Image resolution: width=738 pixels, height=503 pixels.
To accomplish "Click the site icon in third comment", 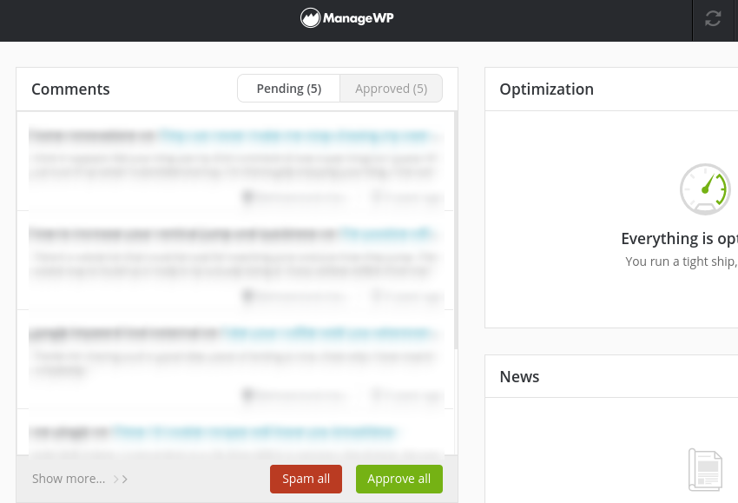I will coord(247,395).
